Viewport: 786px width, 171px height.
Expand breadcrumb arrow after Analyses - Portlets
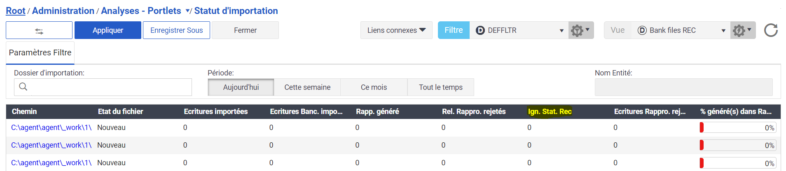click(187, 11)
